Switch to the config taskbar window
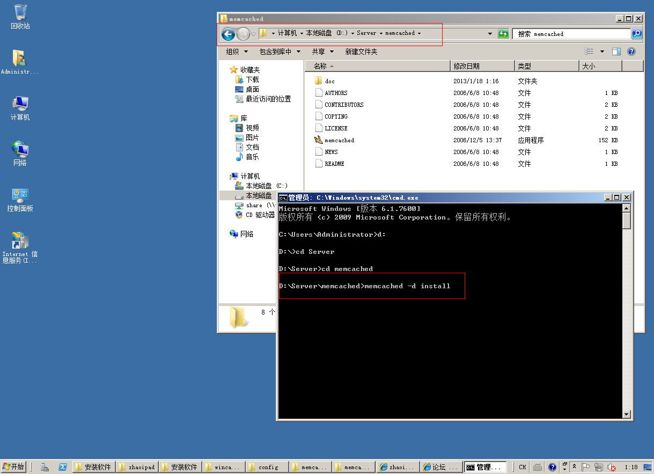This screenshot has width=654, height=474. coord(267,467)
